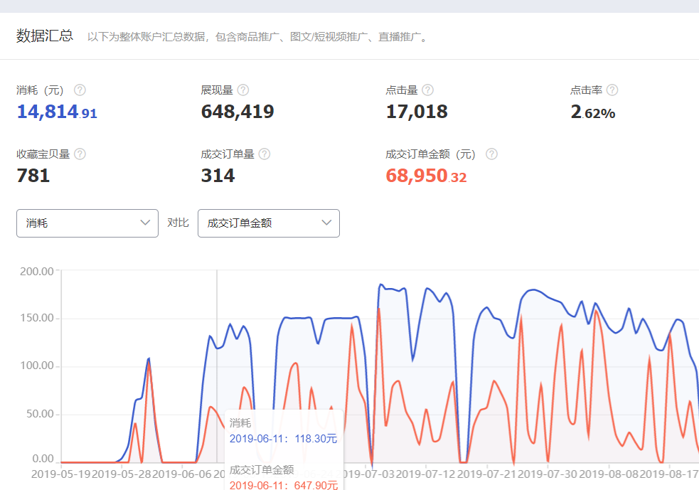Select the 消耗 value 14,814.91
The width and height of the screenshot is (699, 490).
pos(57,112)
